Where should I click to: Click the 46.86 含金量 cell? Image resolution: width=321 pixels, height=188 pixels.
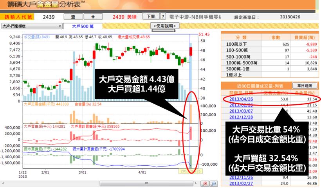click(x=312, y=183)
